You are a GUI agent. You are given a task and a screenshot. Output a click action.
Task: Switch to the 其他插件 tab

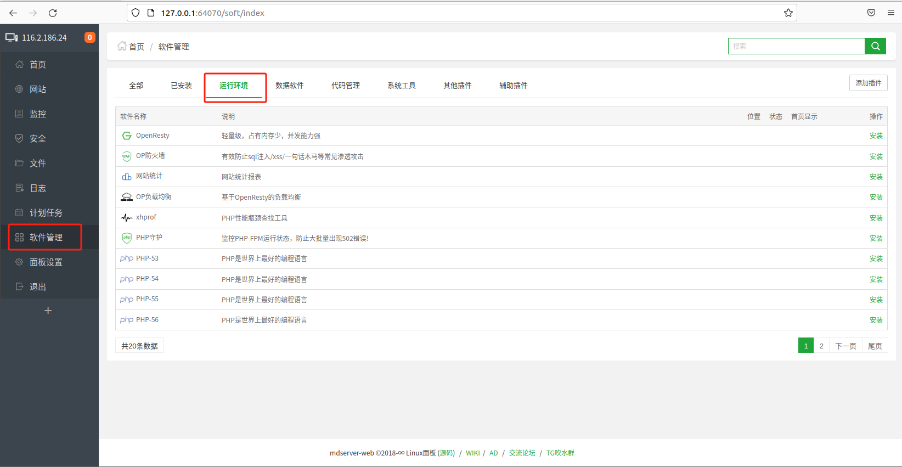458,85
